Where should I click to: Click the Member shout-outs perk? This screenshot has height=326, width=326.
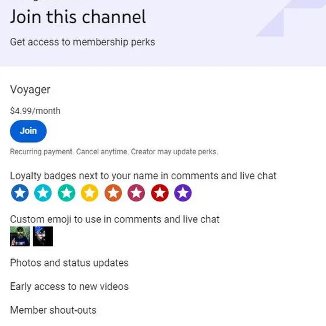pos(53,310)
